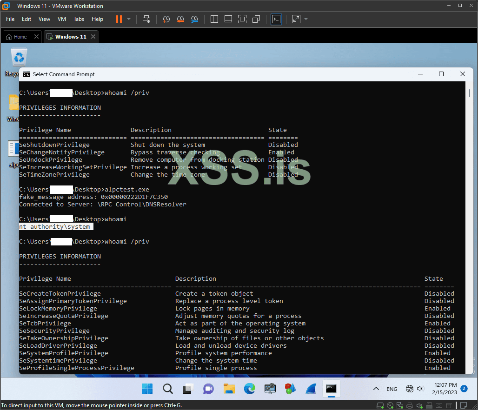Open the Edit menu

point(26,19)
